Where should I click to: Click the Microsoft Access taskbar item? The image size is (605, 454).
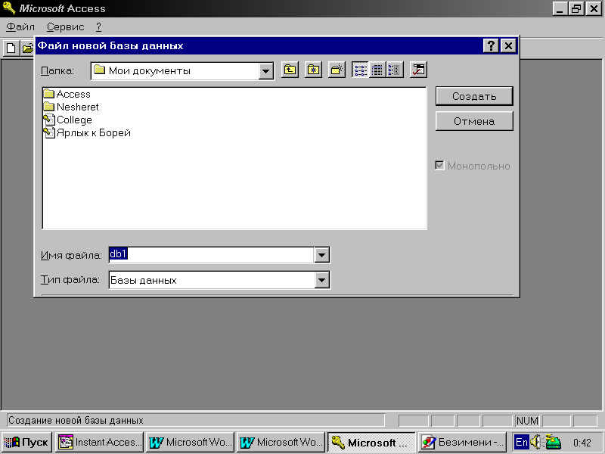[371, 442]
